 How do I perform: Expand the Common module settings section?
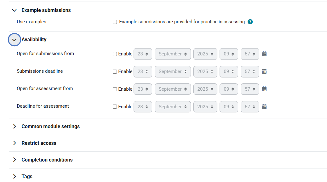tap(14, 126)
